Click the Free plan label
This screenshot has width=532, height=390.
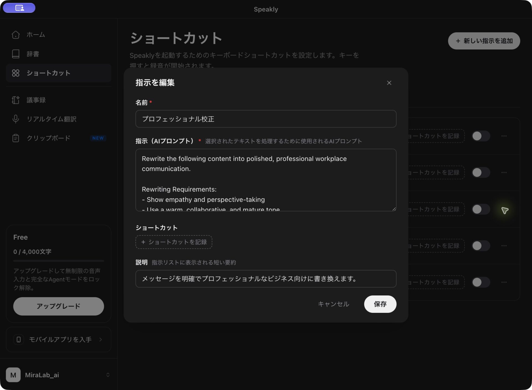(x=21, y=237)
